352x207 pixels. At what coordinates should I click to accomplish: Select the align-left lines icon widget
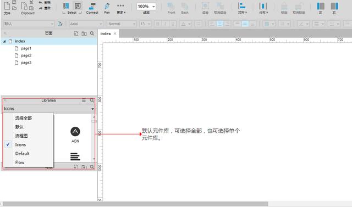coord(75,156)
